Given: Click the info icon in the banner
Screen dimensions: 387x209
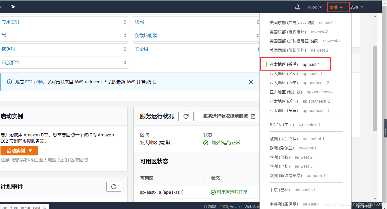Looking at the screenshot, I should (x=9, y=82).
